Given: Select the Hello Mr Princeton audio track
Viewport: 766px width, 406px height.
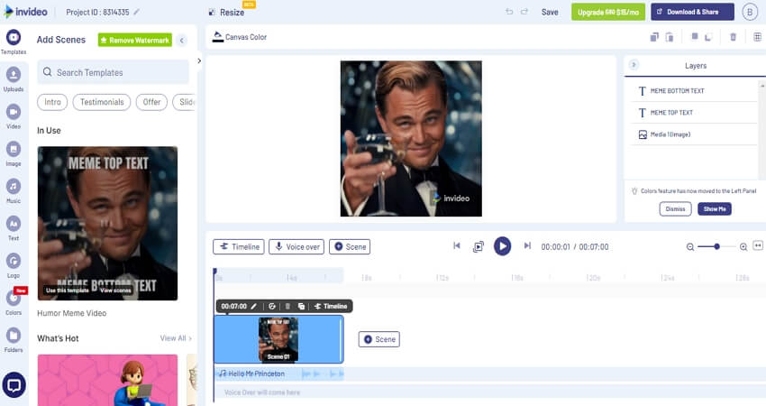Looking at the screenshot, I should click(279, 374).
